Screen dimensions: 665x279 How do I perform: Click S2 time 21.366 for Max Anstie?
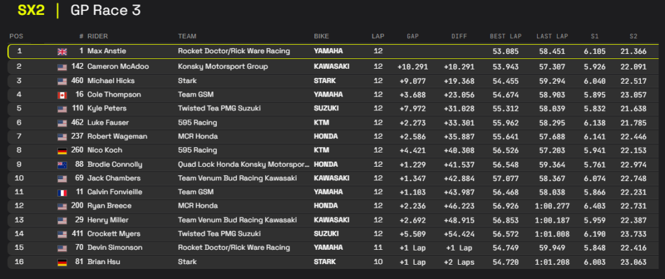pos(633,52)
